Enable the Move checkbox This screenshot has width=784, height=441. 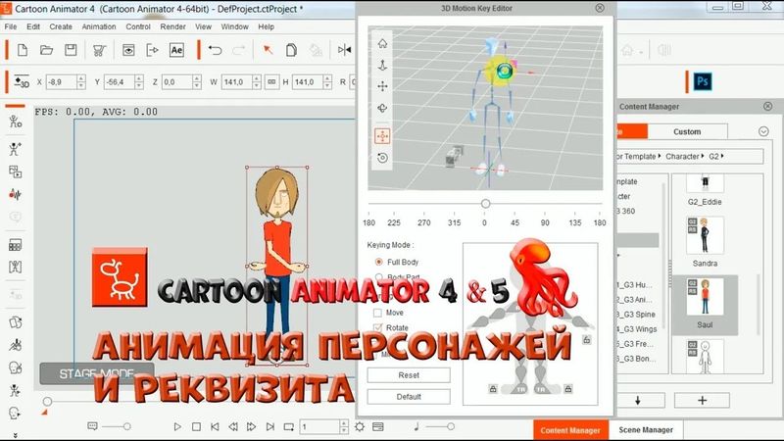[x=377, y=313]
